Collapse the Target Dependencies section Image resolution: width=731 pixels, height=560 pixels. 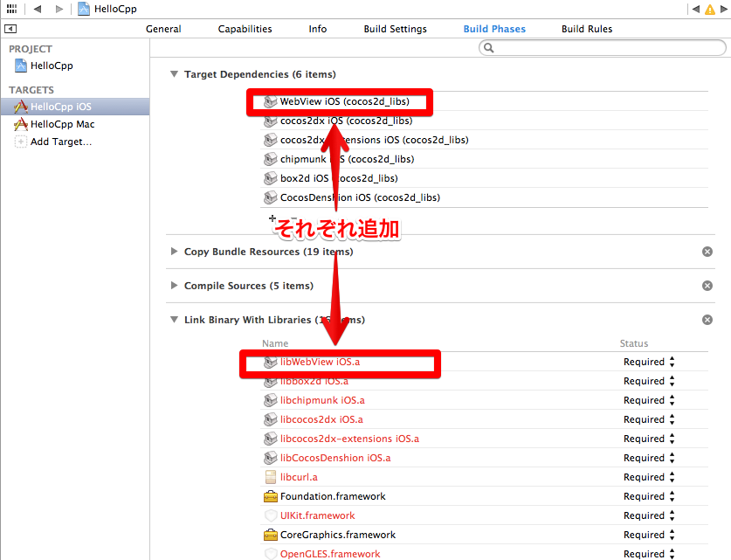[174, 74]
